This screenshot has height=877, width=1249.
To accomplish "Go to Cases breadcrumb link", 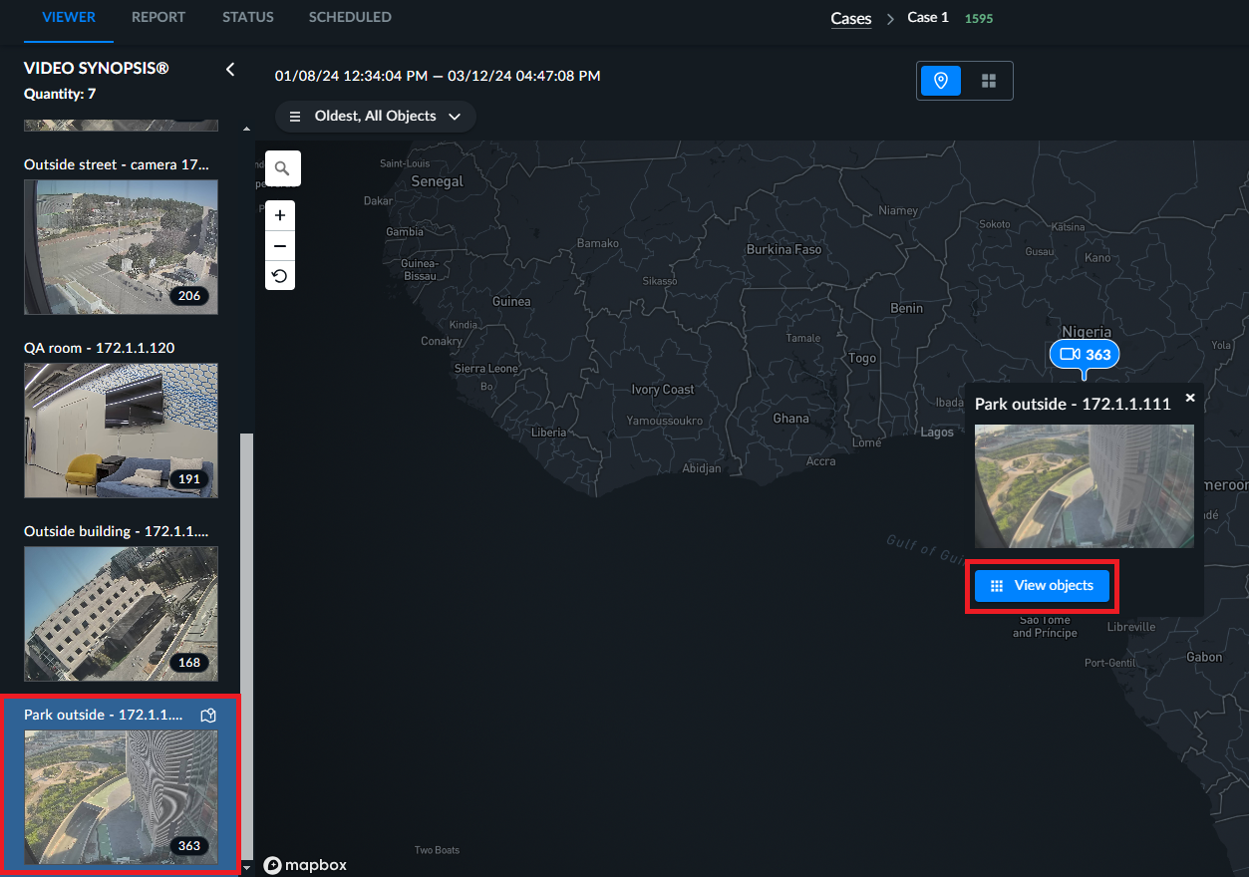I will point(851,19).
